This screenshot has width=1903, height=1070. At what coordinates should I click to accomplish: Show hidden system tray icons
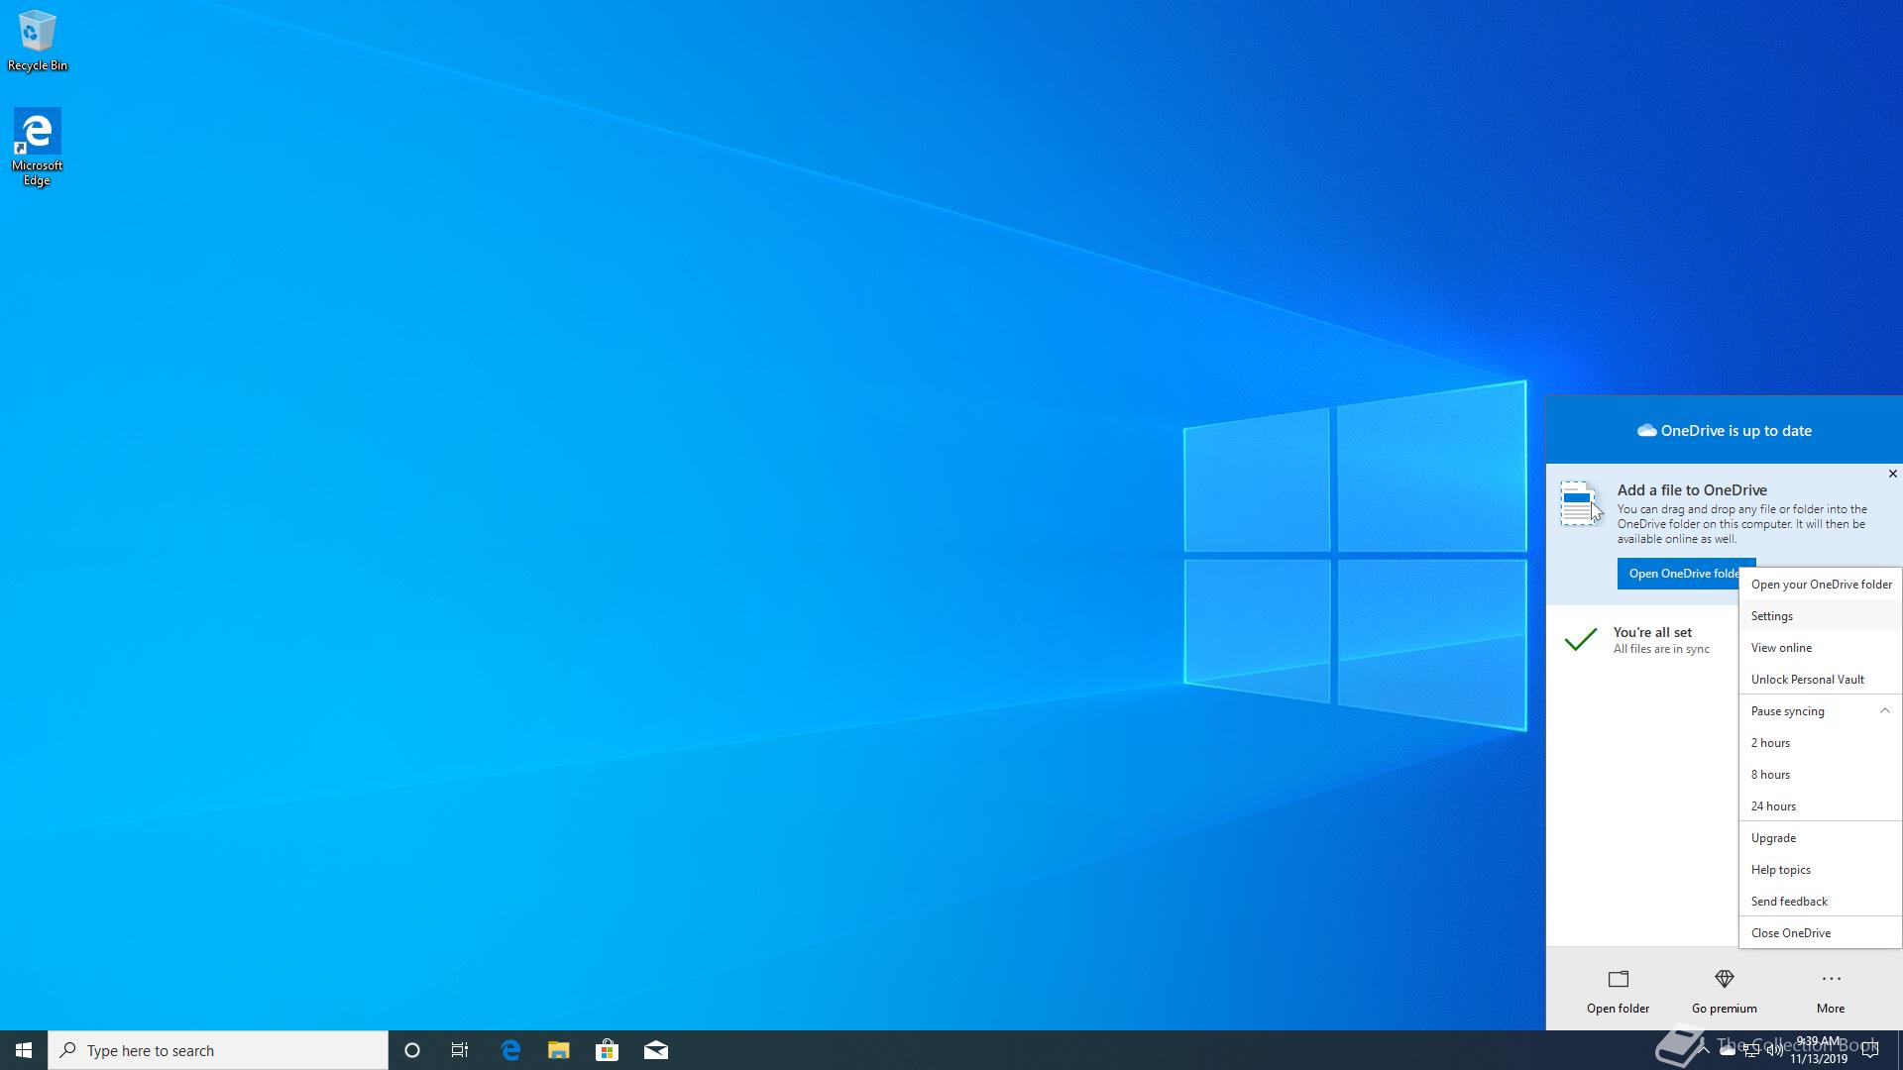(1704, 1051)
